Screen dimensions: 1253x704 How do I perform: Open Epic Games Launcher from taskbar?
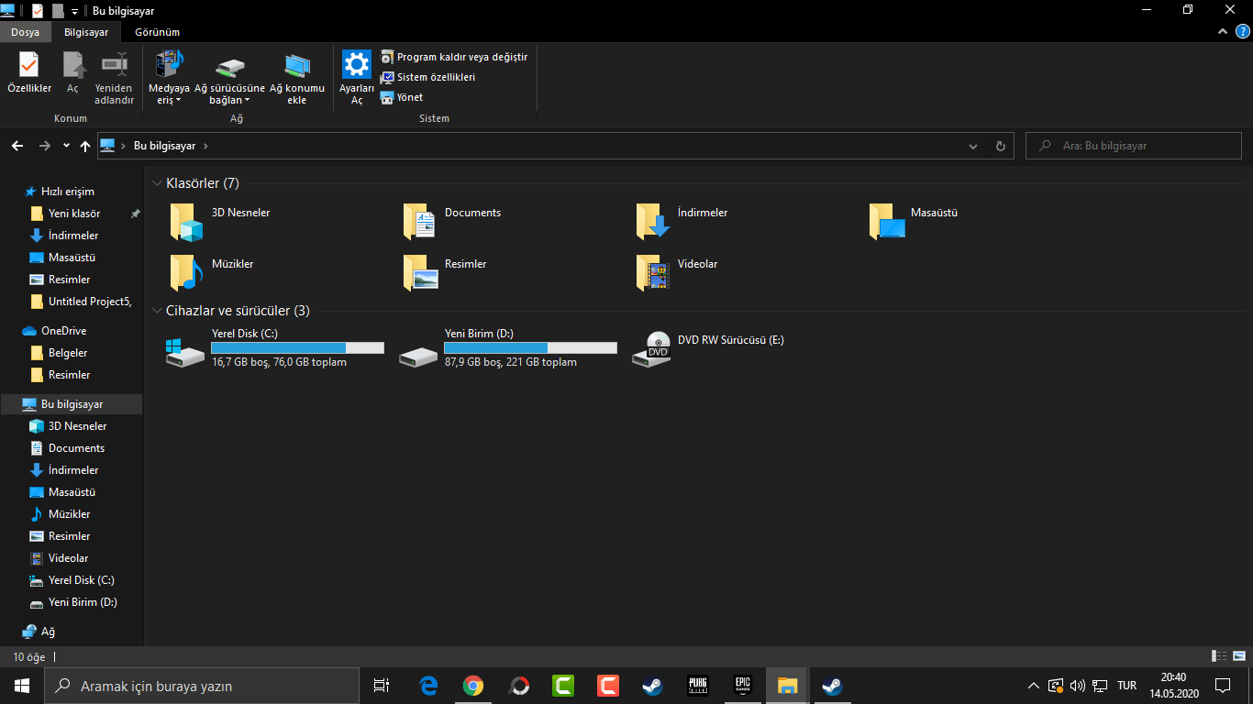pos(743,686)
